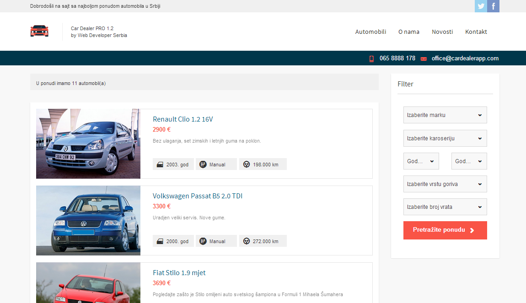Click the 2003. god year tag
The image size is (526, 303).
(x=173, y=165)
